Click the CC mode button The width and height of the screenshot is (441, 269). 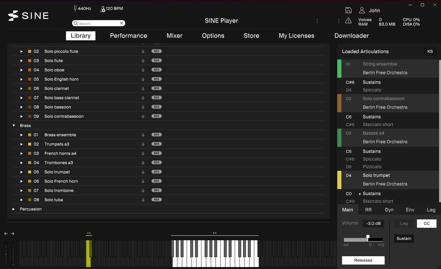427,224
